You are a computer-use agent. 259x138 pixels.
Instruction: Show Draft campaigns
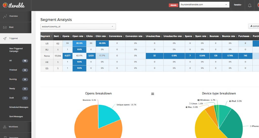point(11,98)
